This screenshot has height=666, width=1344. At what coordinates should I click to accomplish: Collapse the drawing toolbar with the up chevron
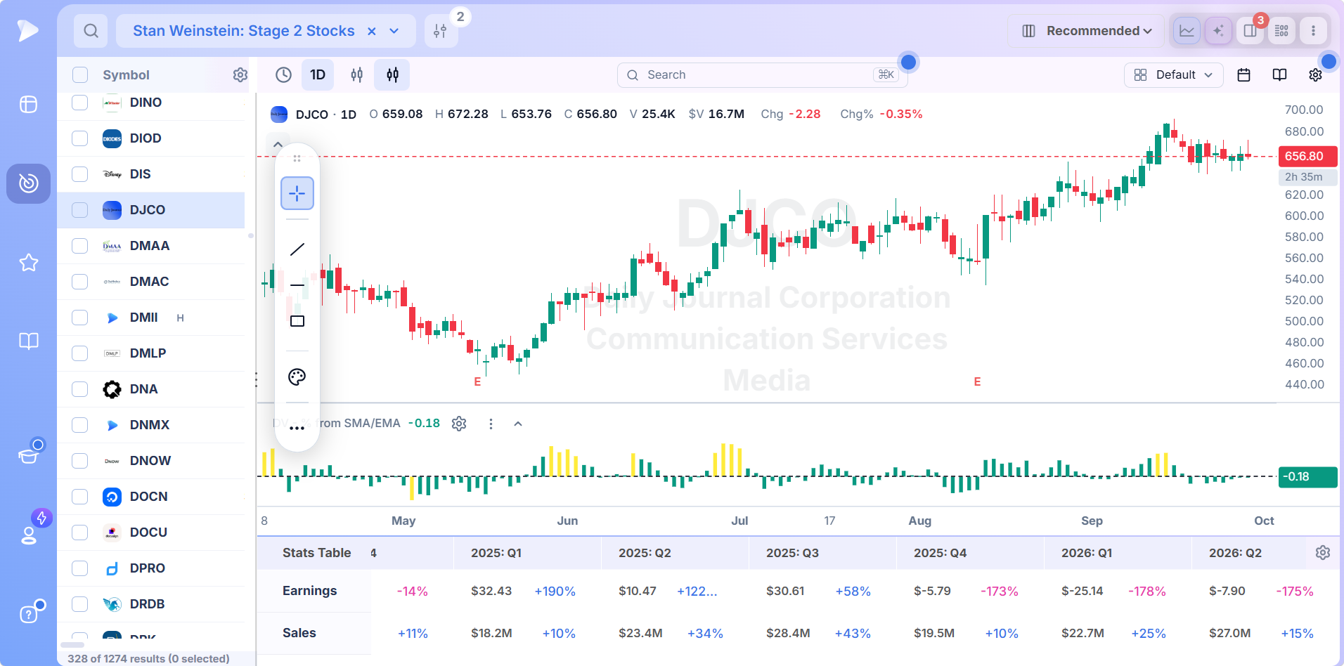click(278, 145)
